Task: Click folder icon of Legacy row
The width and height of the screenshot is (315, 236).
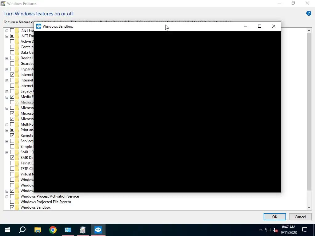Action: (17, 91)
